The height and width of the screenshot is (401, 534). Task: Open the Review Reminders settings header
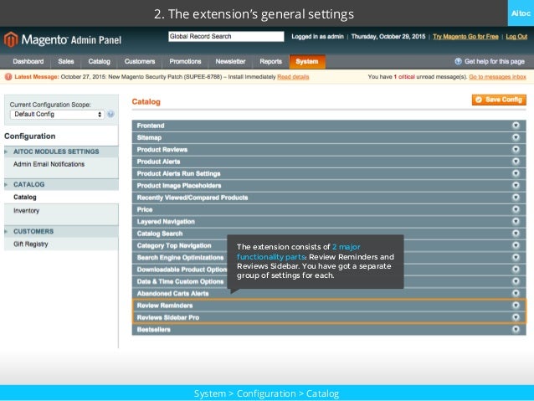(329, 306)
